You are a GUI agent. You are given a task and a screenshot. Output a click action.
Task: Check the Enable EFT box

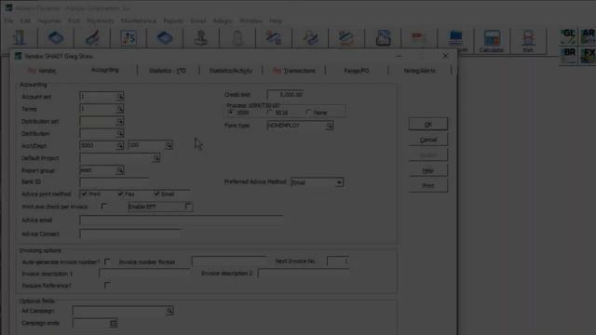pos(188,207)
